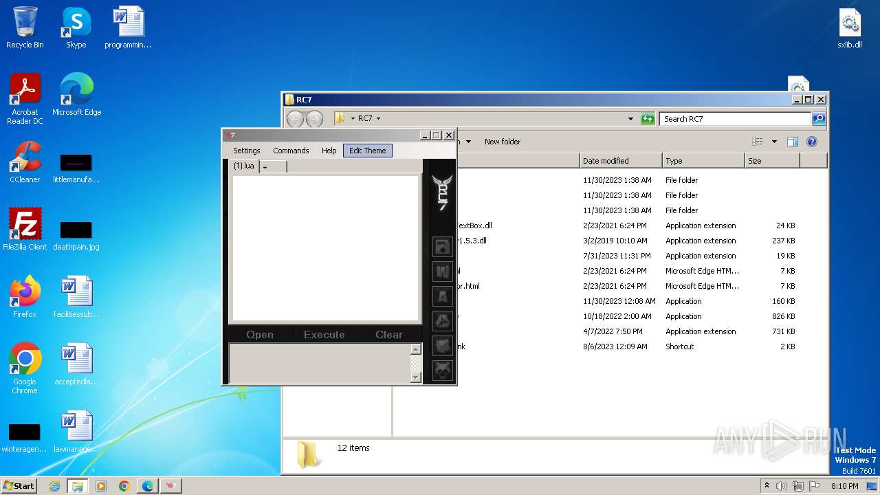Open the Help menu in RC7
880x495 pixels.
click(329, 151)
